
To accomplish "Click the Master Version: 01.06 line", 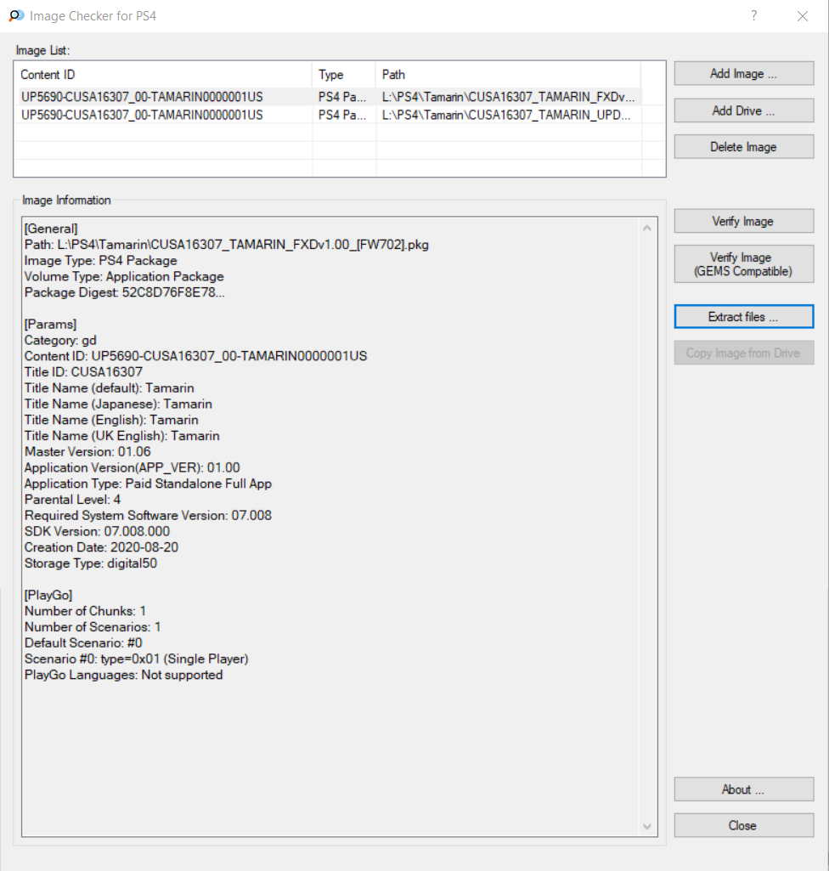I will pos(87,451).
